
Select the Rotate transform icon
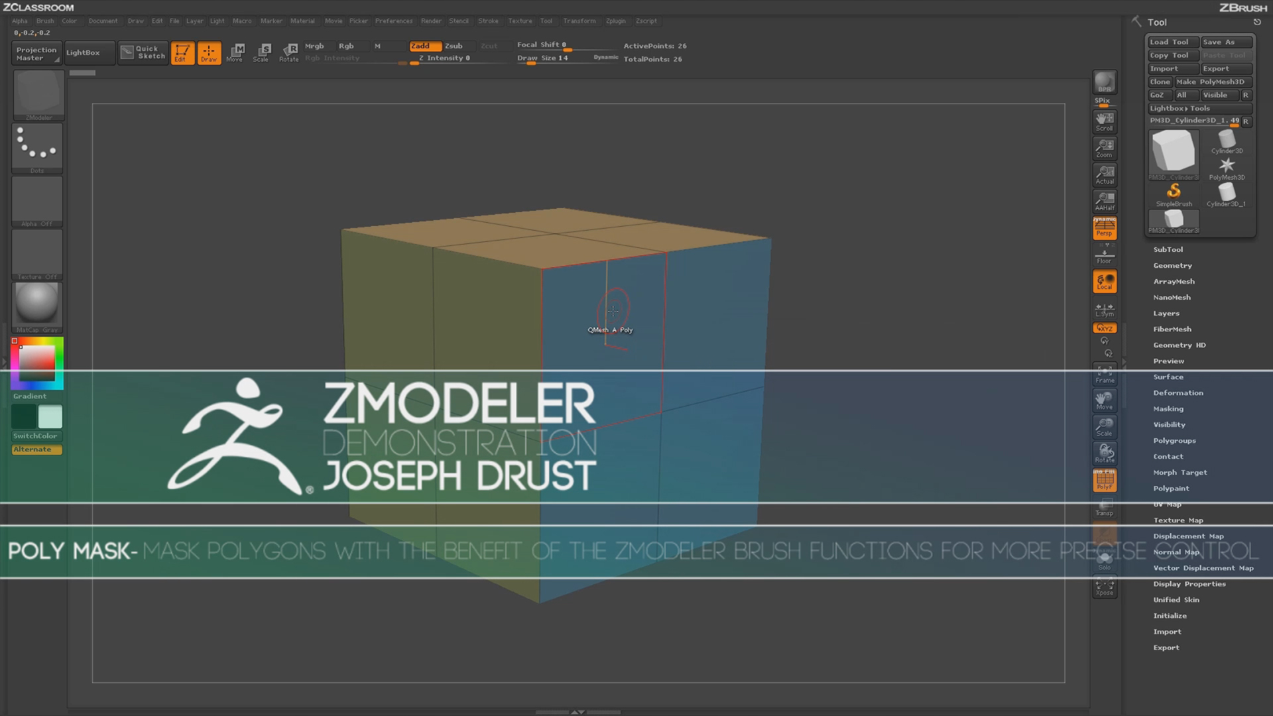point(289,52)
